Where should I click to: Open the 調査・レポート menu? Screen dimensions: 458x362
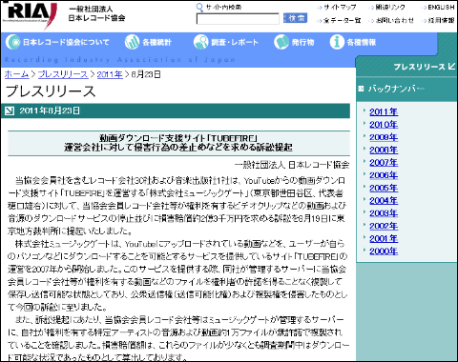235,42
